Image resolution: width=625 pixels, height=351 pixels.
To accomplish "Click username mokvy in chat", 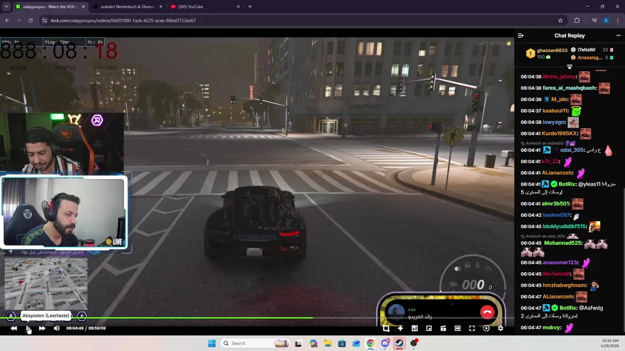I will pos(552,328).
